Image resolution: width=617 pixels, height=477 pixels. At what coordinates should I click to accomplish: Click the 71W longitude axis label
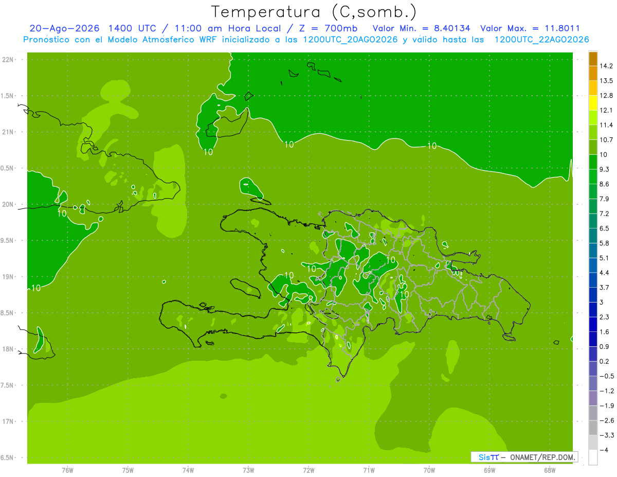[369, 470]
